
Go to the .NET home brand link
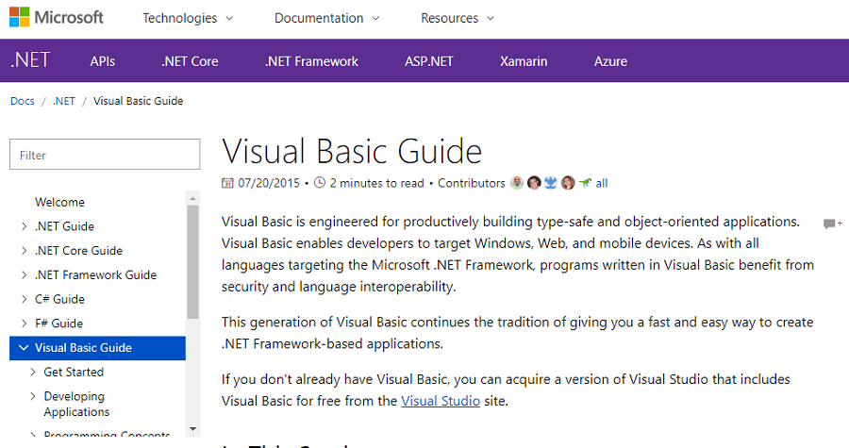click(x=30, y=60)
